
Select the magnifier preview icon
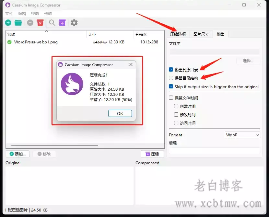coord(52,23)
